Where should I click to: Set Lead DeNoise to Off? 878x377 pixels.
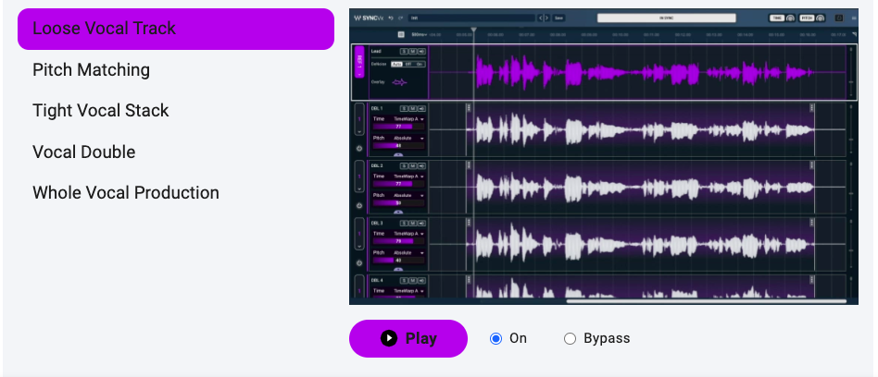408,64
